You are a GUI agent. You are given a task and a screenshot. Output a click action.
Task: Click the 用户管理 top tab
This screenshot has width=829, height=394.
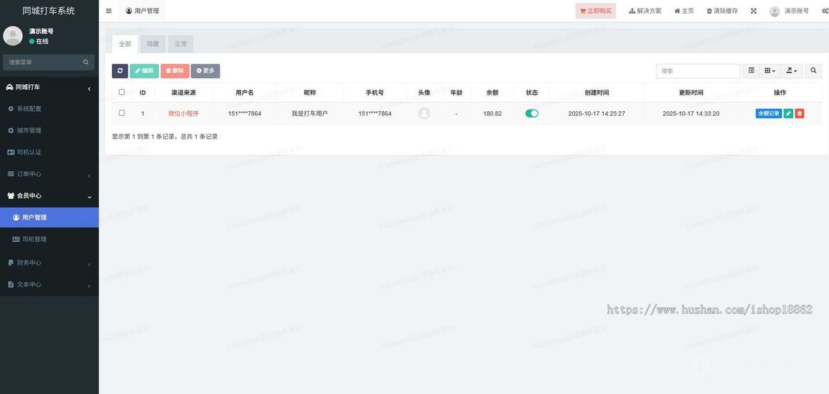(142, 11)
